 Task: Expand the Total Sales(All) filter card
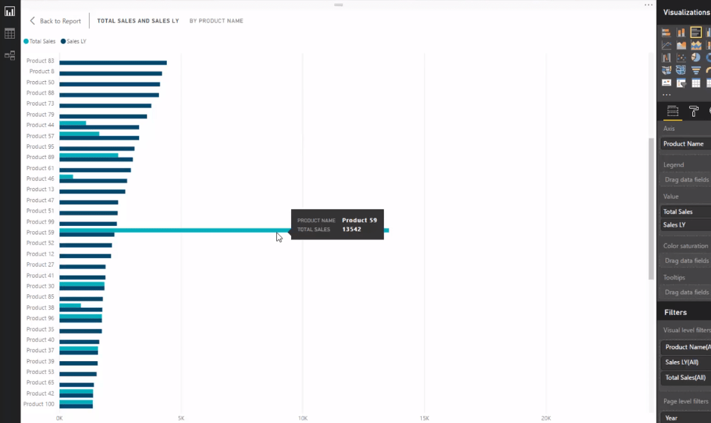pos(686,378)
